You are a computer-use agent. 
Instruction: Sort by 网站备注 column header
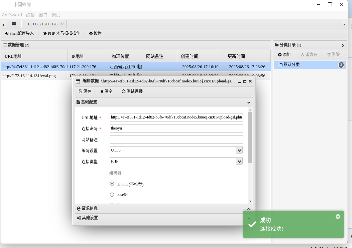[159, 56]
